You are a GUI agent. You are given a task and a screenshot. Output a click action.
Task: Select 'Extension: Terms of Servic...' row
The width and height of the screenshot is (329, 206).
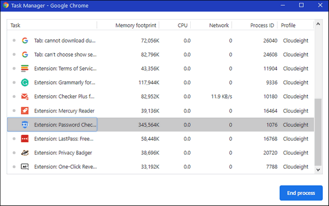tap(161, 68)
